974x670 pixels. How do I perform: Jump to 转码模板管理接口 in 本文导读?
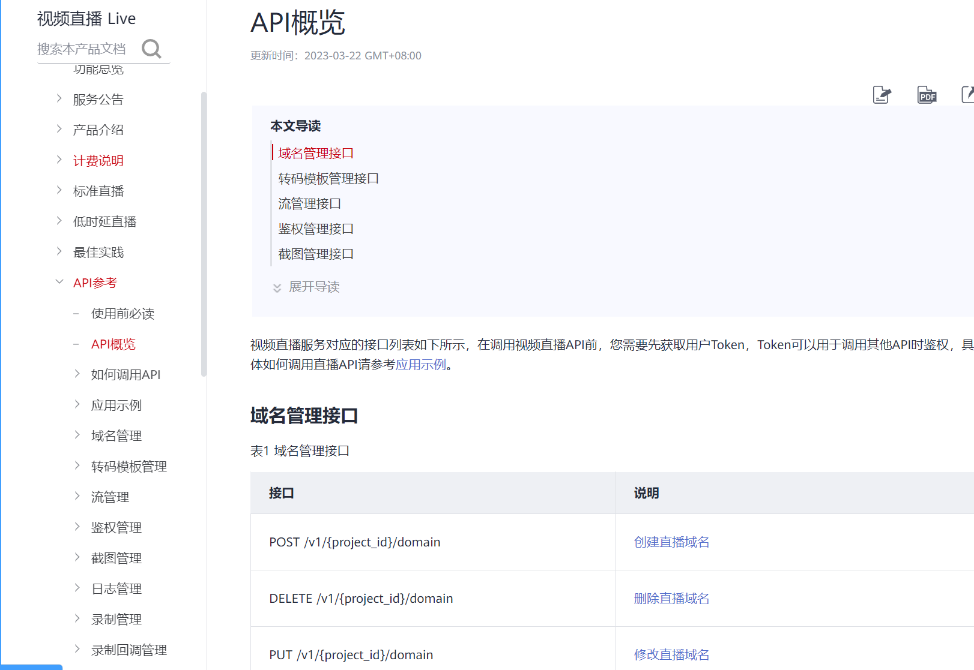pos(328,179)
